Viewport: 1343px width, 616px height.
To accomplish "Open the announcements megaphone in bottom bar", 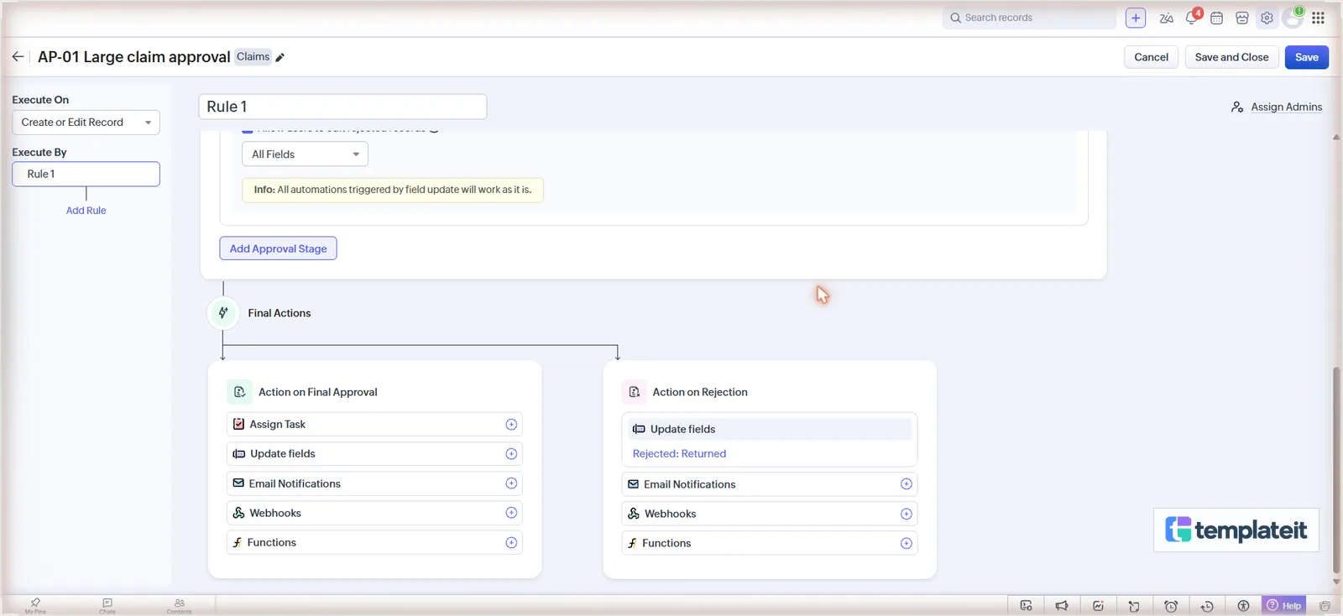I will click(x=1062, y=606).
